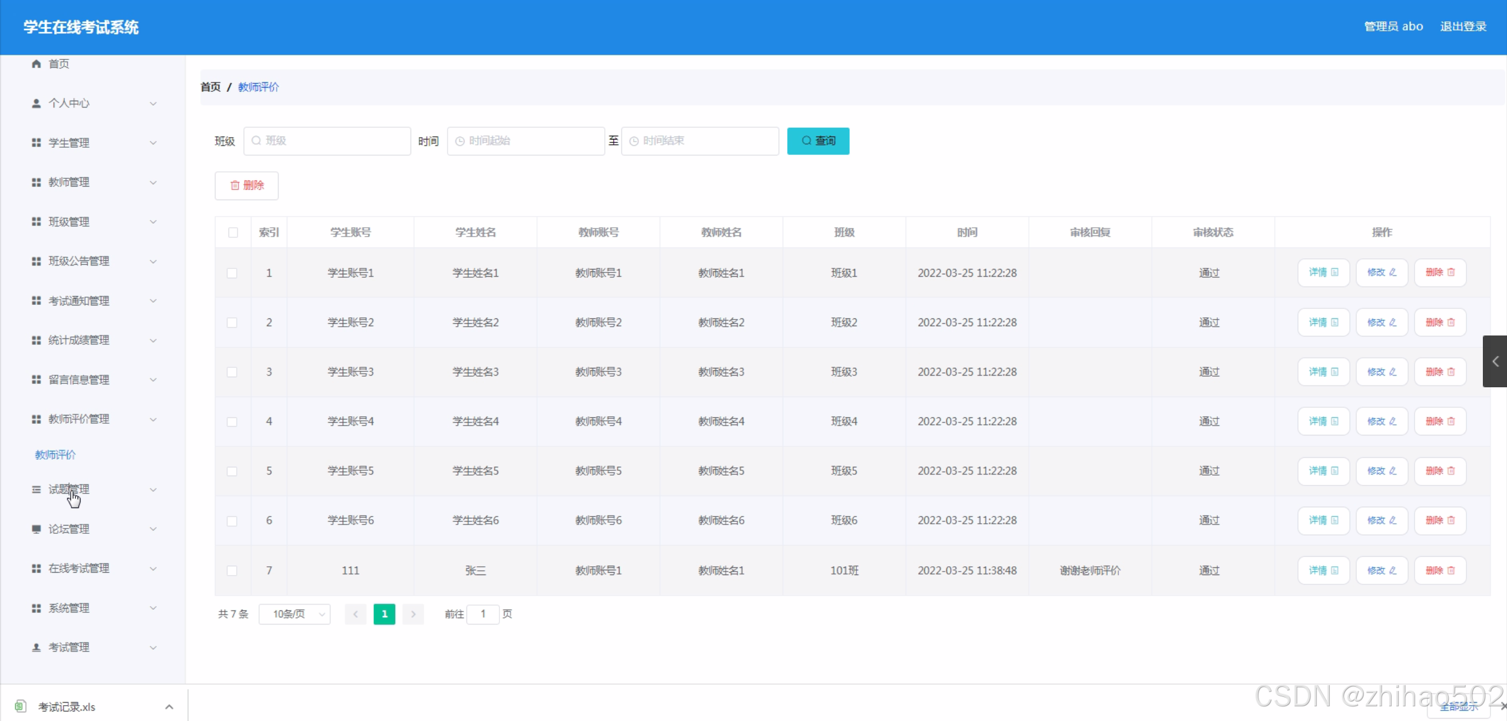Click the home icon beside 首页 in sidebar
This screenshot has width=1507, height=721.
pyautogui.click(x=36, y=64)
